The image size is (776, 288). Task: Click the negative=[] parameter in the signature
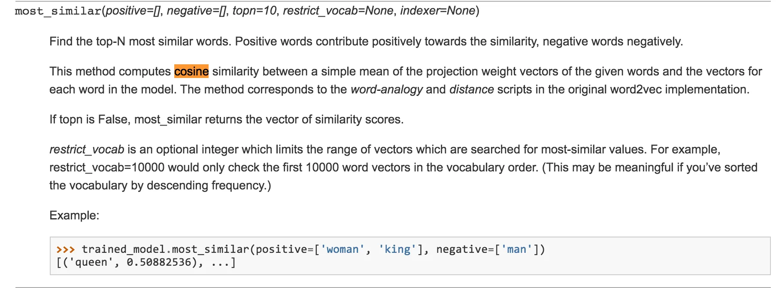(196, 11)
